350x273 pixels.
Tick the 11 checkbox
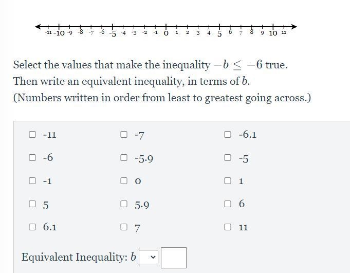[x=228, y=227]
